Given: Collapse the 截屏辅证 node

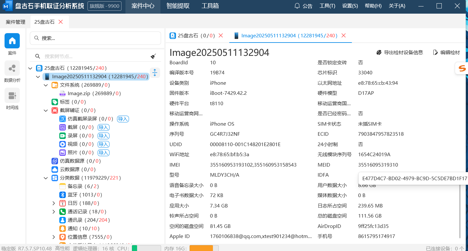Looking at the screenshot, I should [x=46, y=110].
